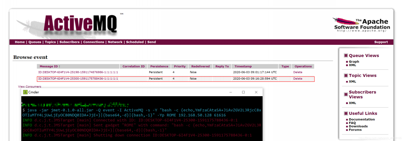
Task: Click the View Consumers link
Action: [x=30, y=86]
